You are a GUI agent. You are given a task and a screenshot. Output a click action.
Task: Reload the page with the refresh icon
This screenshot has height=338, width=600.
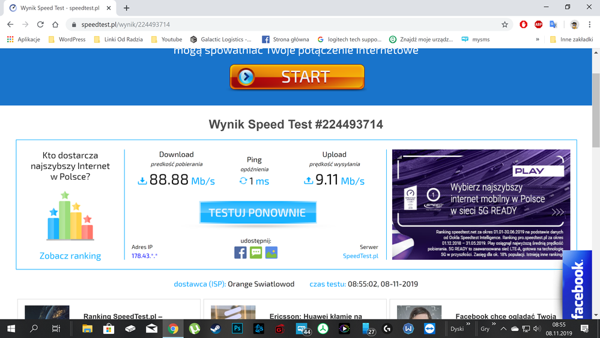pos(40,25)
